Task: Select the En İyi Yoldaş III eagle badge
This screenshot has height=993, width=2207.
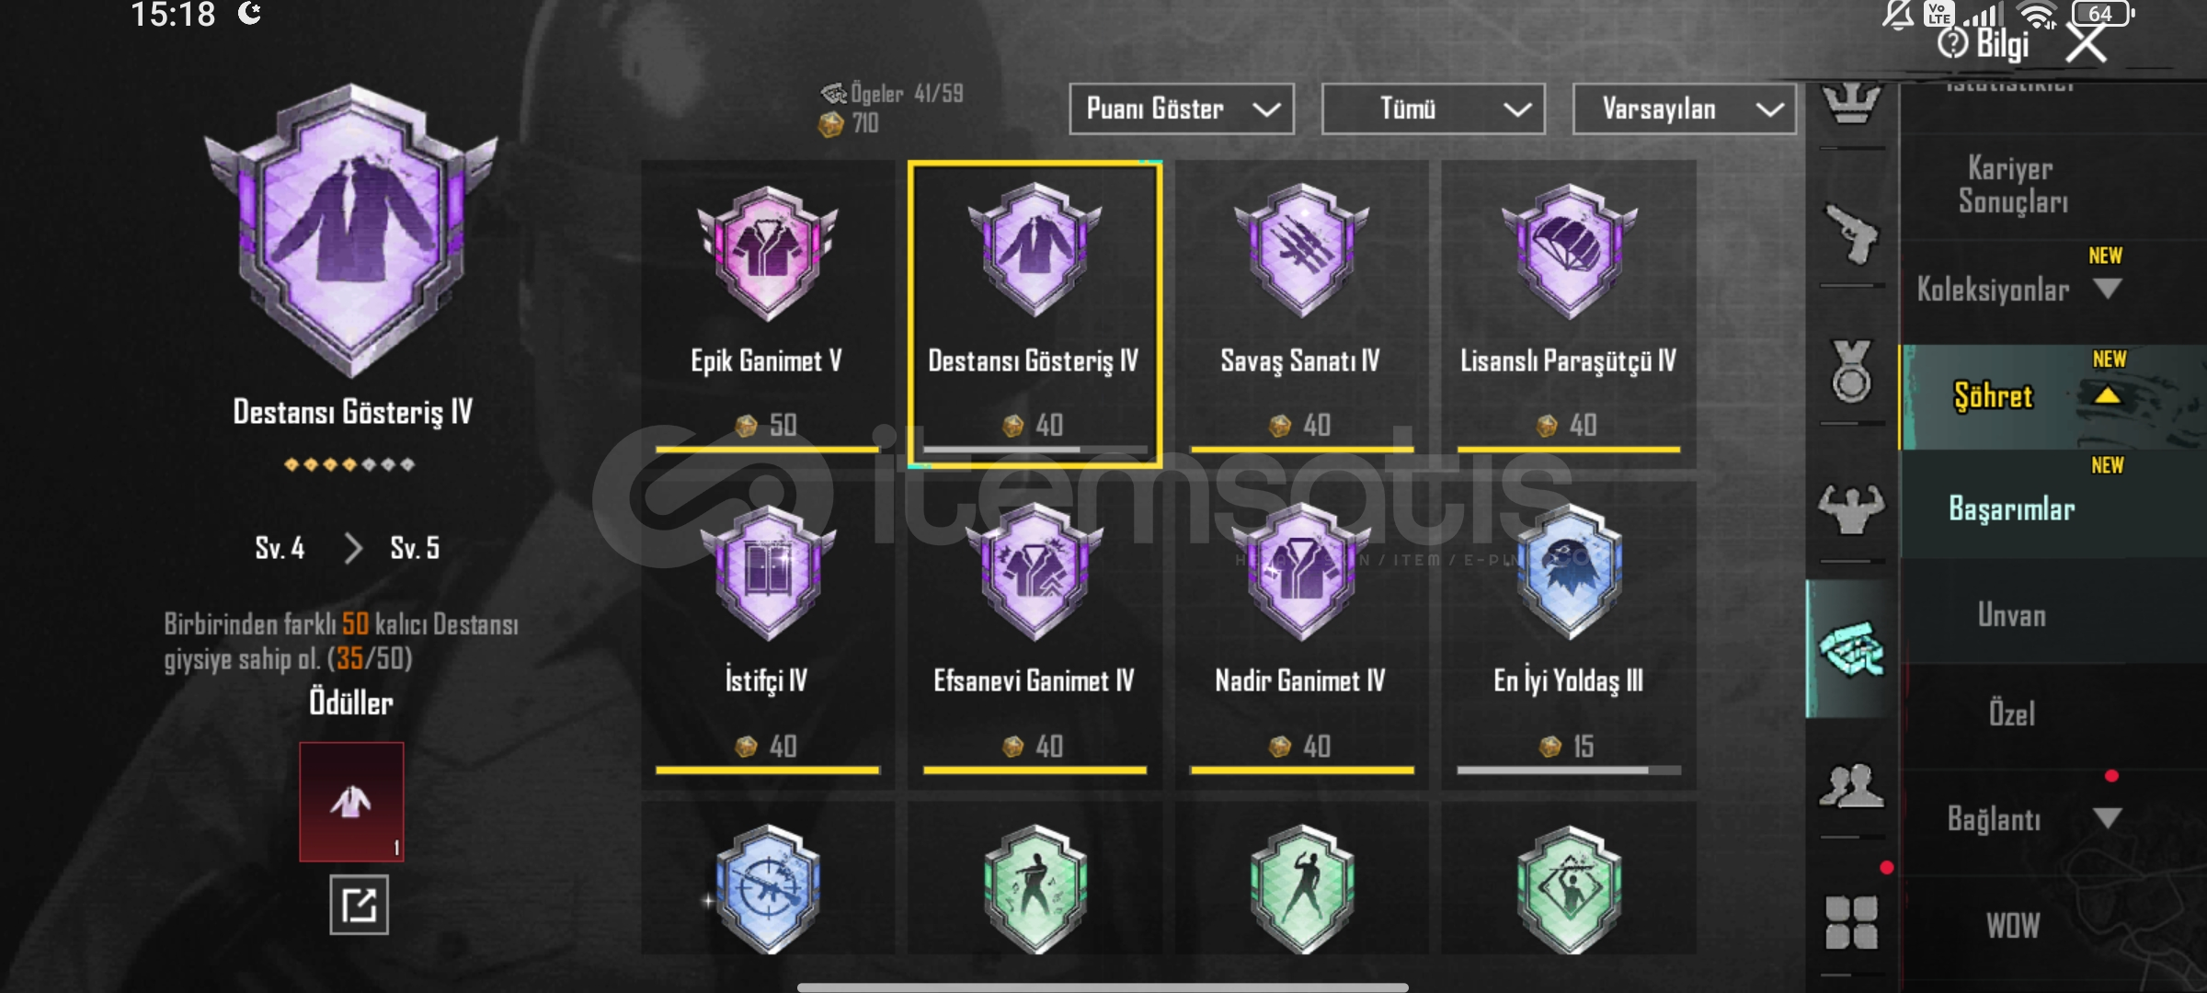Action: coord(1569,634)
